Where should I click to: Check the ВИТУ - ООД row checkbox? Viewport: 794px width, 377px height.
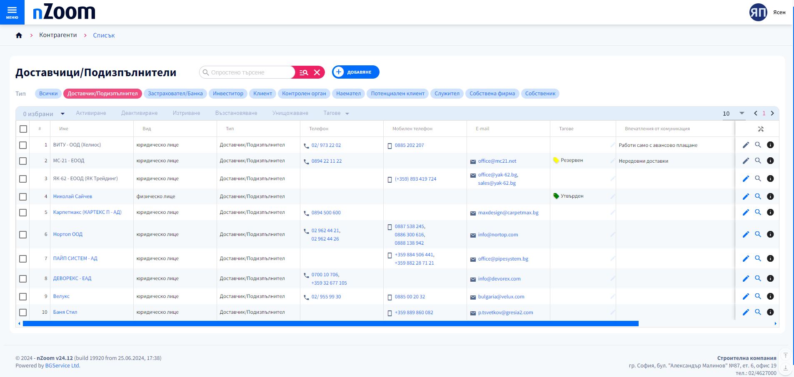point(23,145)
